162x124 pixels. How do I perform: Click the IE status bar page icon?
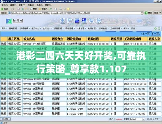pyautogui.click(x=2, y=123)
